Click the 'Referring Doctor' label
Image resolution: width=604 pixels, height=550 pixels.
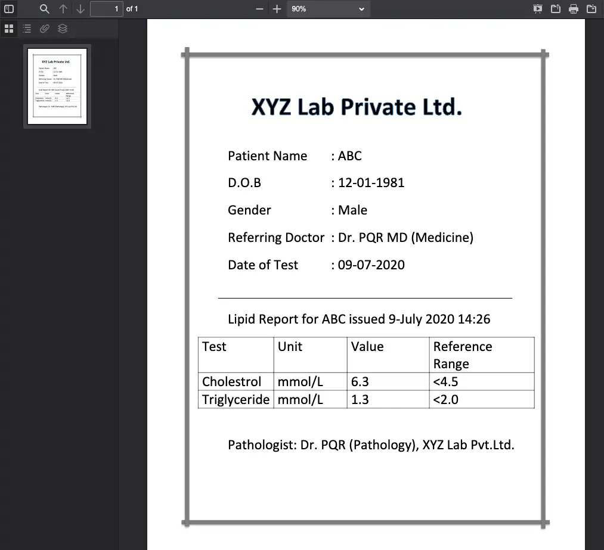[276, 238]
